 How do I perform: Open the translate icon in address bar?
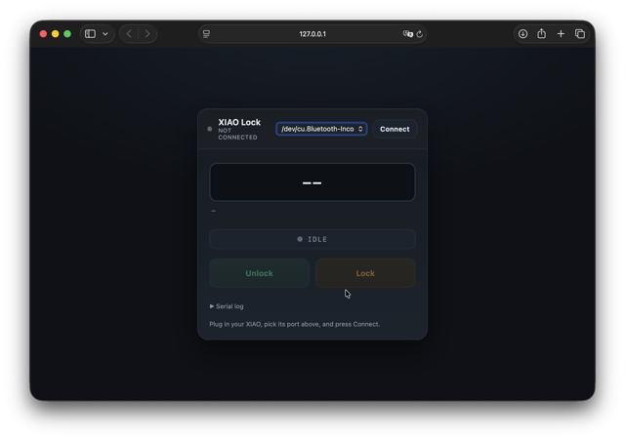pos(407,34)
